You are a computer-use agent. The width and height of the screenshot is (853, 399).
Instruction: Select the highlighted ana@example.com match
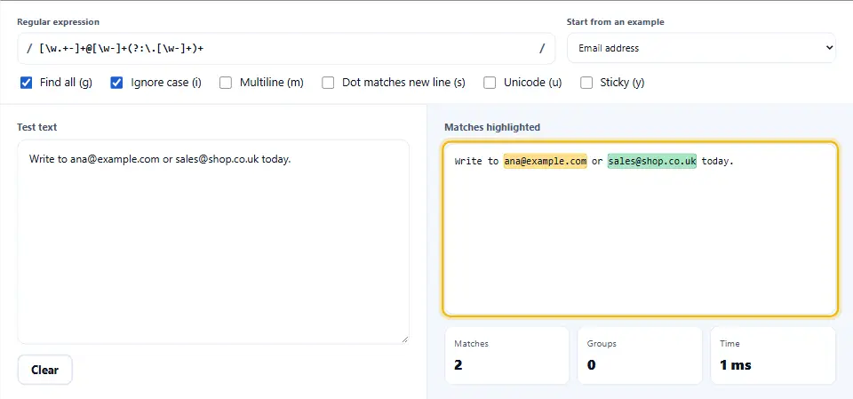pyautogui.click(x=545, y=161)
